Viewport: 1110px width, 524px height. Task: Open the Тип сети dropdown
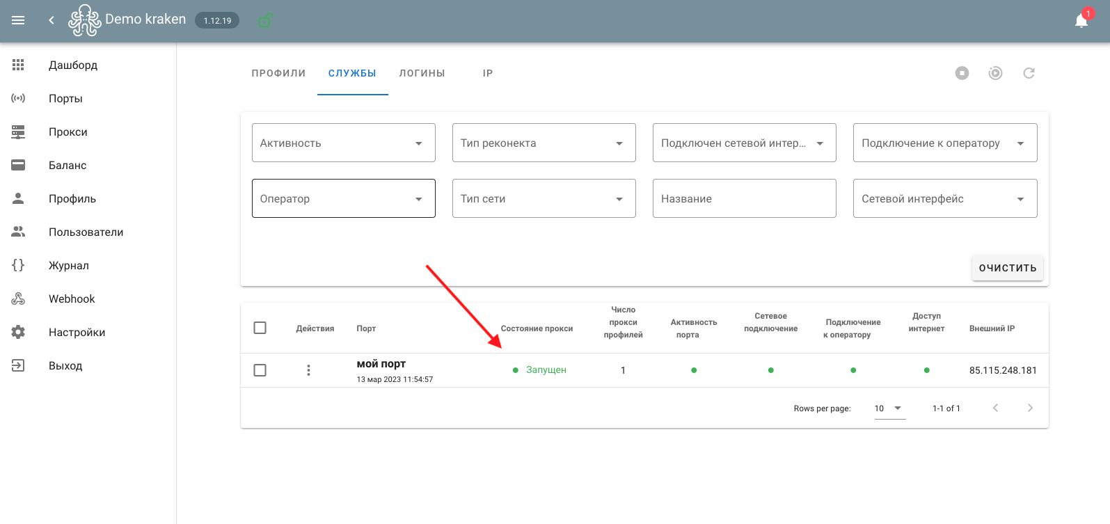tap(544, 198)
